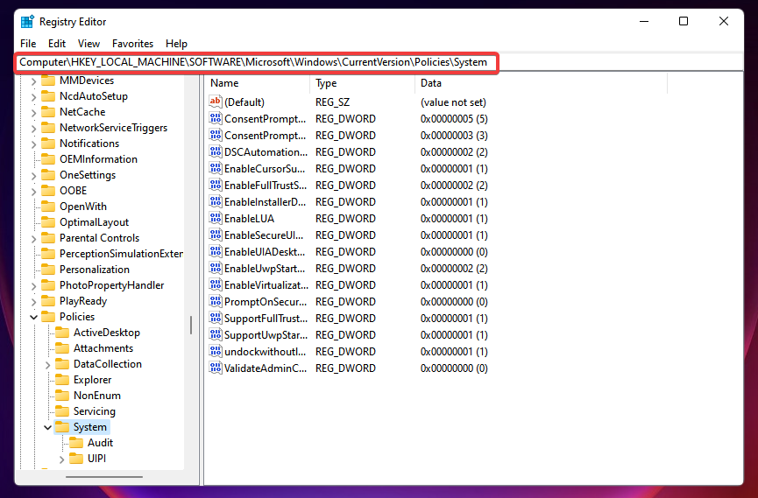758x498 pixels.
Task: Select the ActiveDesktop key under Policies
Action: click(106, 333)
